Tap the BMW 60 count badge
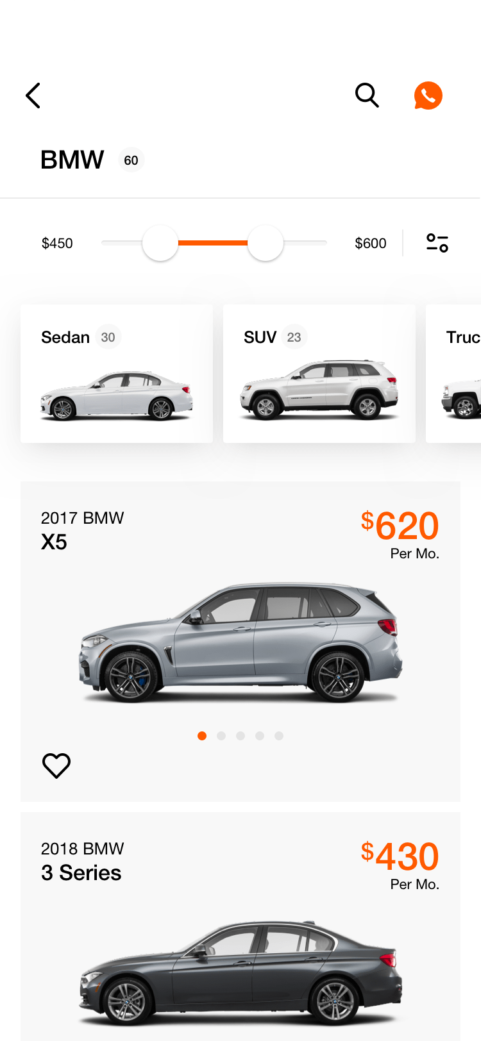 [131, 160]
